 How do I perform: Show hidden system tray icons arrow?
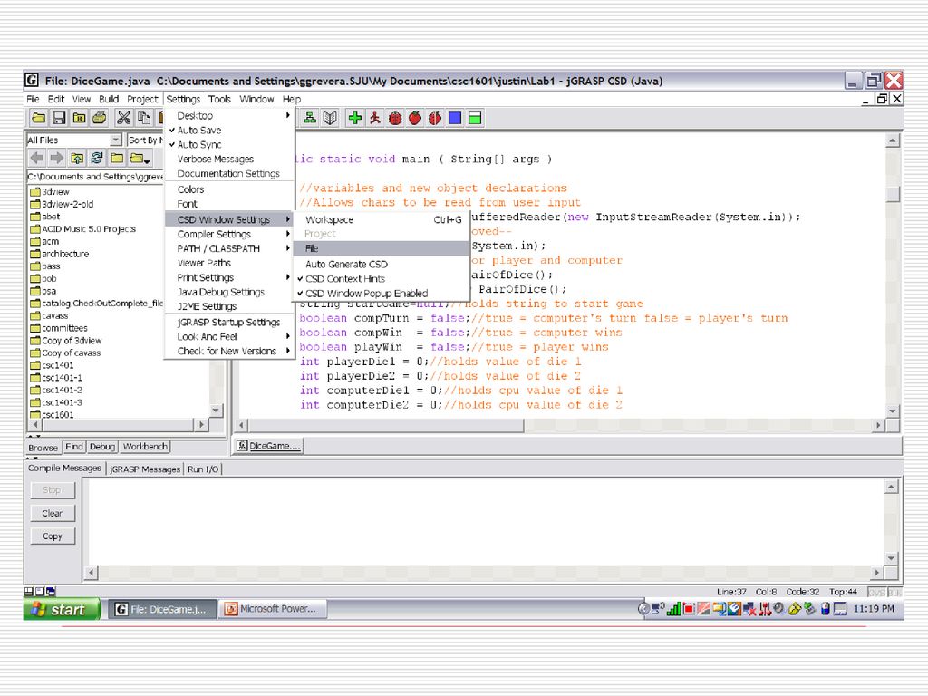(x=643, y=608)
